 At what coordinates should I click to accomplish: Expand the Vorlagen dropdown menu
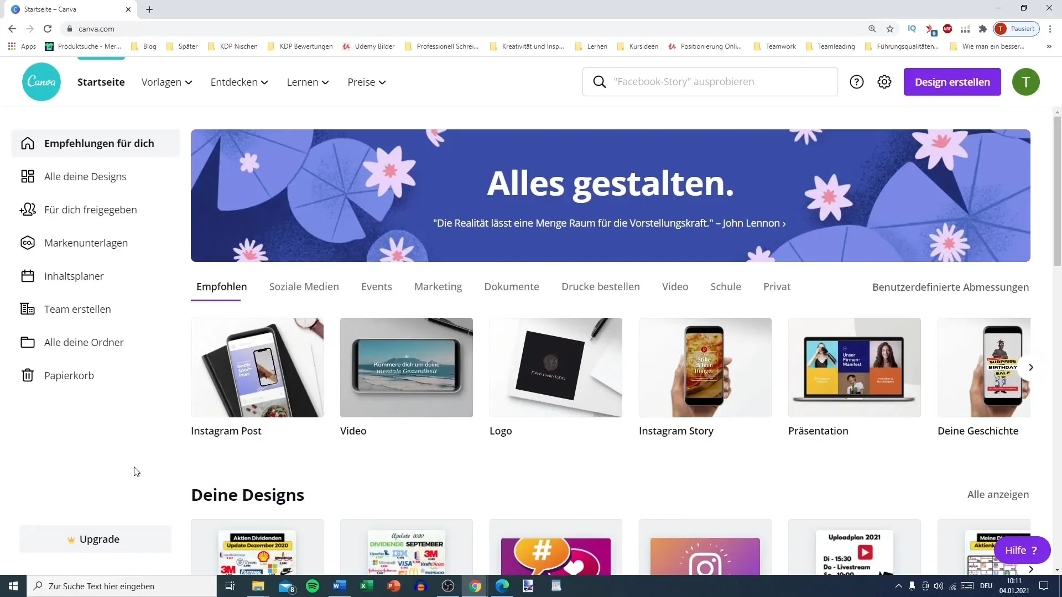pyautogui.click(x=167, y=82)
